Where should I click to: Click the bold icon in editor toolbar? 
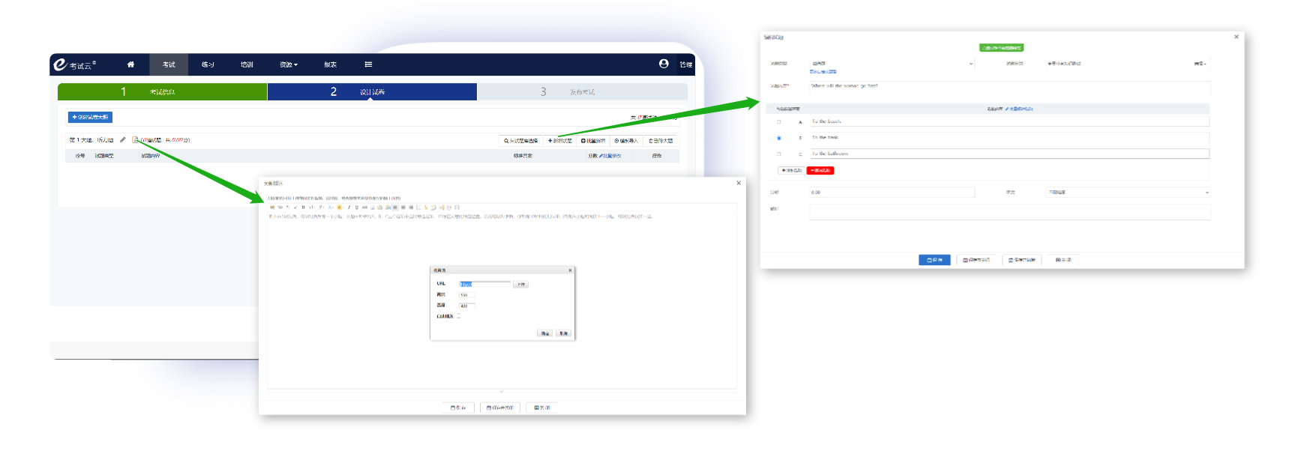point(303,208)
